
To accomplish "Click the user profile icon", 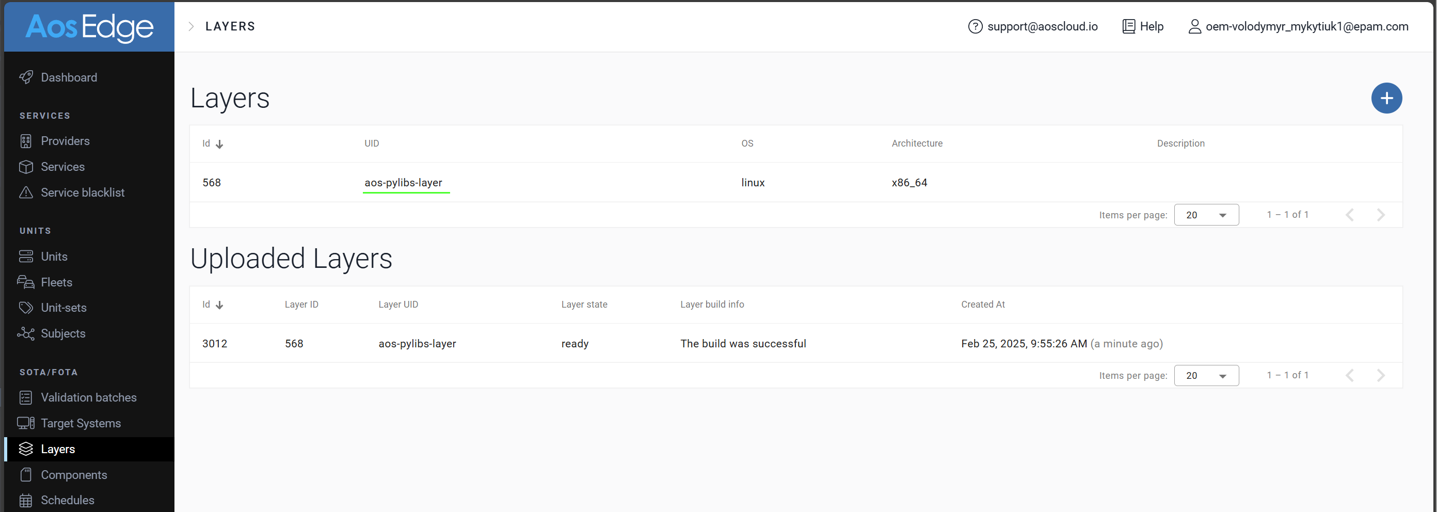I will click(x=1194, y=26).
